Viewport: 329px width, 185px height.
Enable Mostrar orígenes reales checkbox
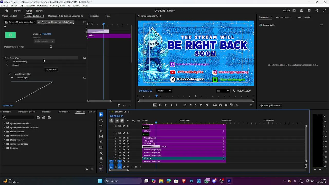(51, 47)
